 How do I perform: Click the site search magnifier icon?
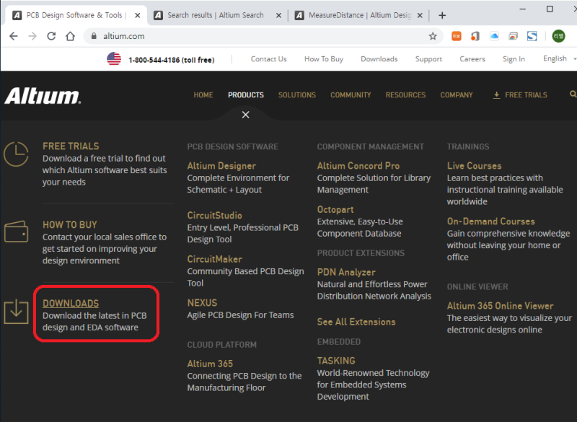point(573,94)
